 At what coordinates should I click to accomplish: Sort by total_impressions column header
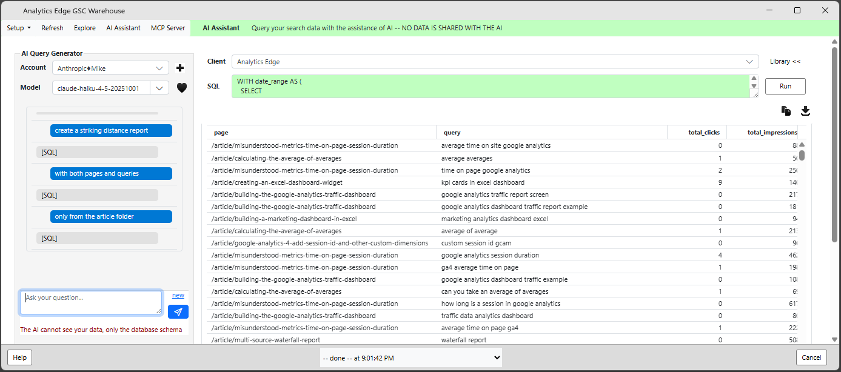[x=762, y=132]
